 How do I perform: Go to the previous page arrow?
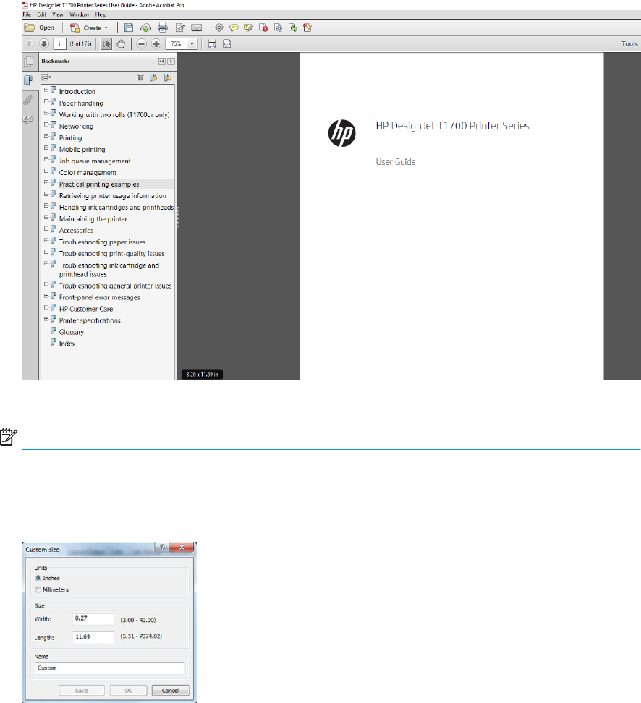click(29, 44)
